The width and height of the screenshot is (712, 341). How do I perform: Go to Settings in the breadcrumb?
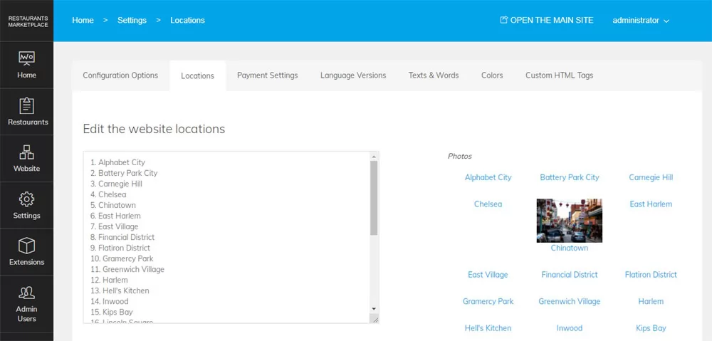click(x=132, y=21)
